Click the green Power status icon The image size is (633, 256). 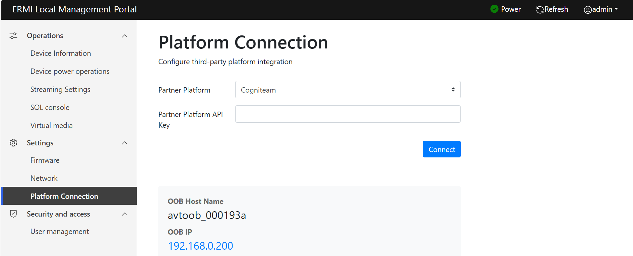pos(494,9)
